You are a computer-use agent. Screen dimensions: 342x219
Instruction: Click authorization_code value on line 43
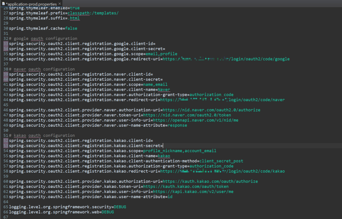[x=211, y=95]
